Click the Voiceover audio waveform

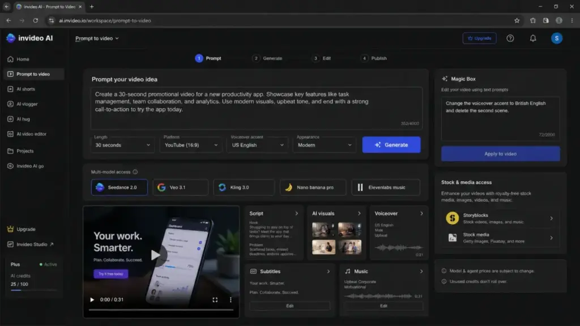point(398,248)
